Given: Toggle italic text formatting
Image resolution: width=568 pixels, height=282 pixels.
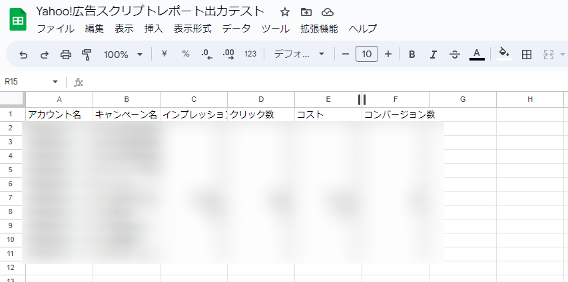Looking at the screenshot, I should click(x=433, y=55).
